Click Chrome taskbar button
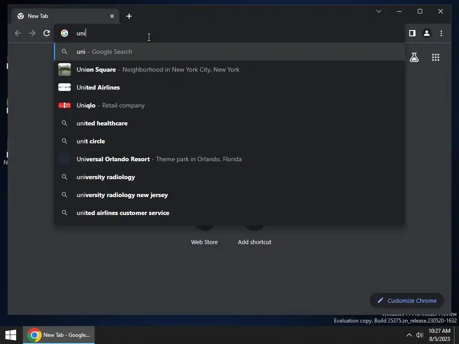459x344 pixels. [59, 335]
